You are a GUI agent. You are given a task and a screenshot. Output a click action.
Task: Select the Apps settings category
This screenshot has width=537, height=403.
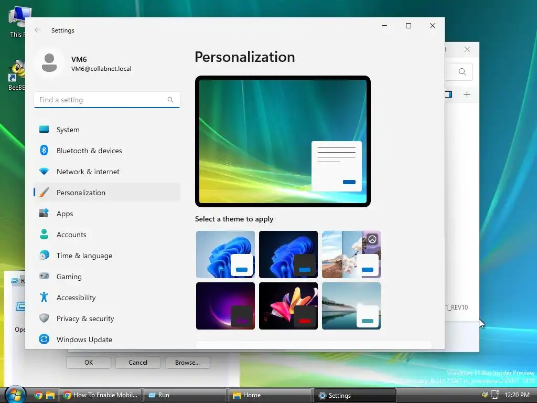point(107,213)
